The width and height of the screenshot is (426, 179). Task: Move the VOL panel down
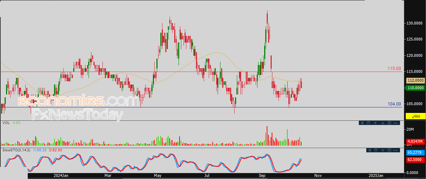[383, 123]
